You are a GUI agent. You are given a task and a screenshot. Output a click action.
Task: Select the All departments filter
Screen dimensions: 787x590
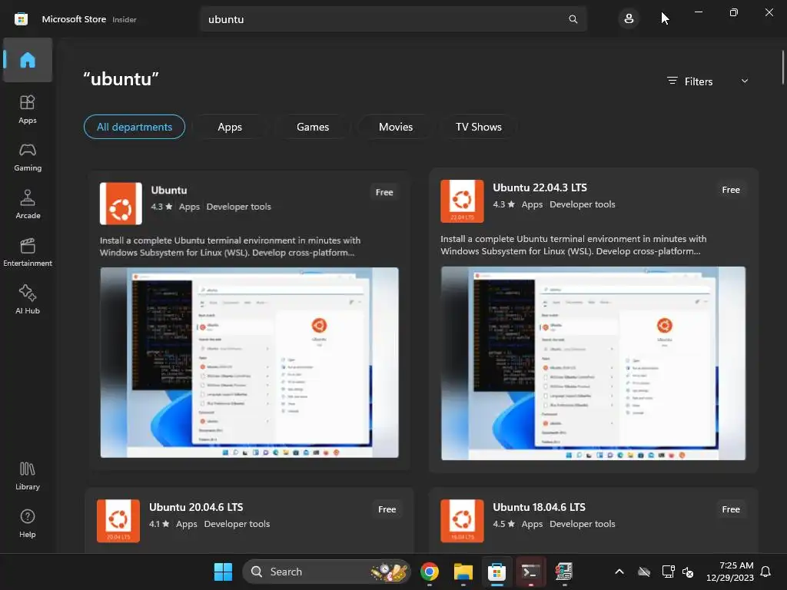pos(134,127)
